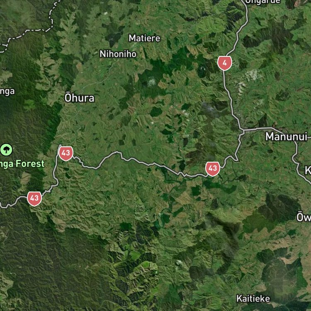
Task: Open the Ōhura town label
Action: pyautogui.click(x=79, y=97)
